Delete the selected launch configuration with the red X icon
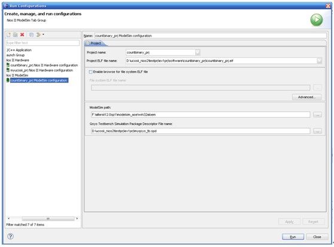Screen dimensions: 334x247 point(22,35)
